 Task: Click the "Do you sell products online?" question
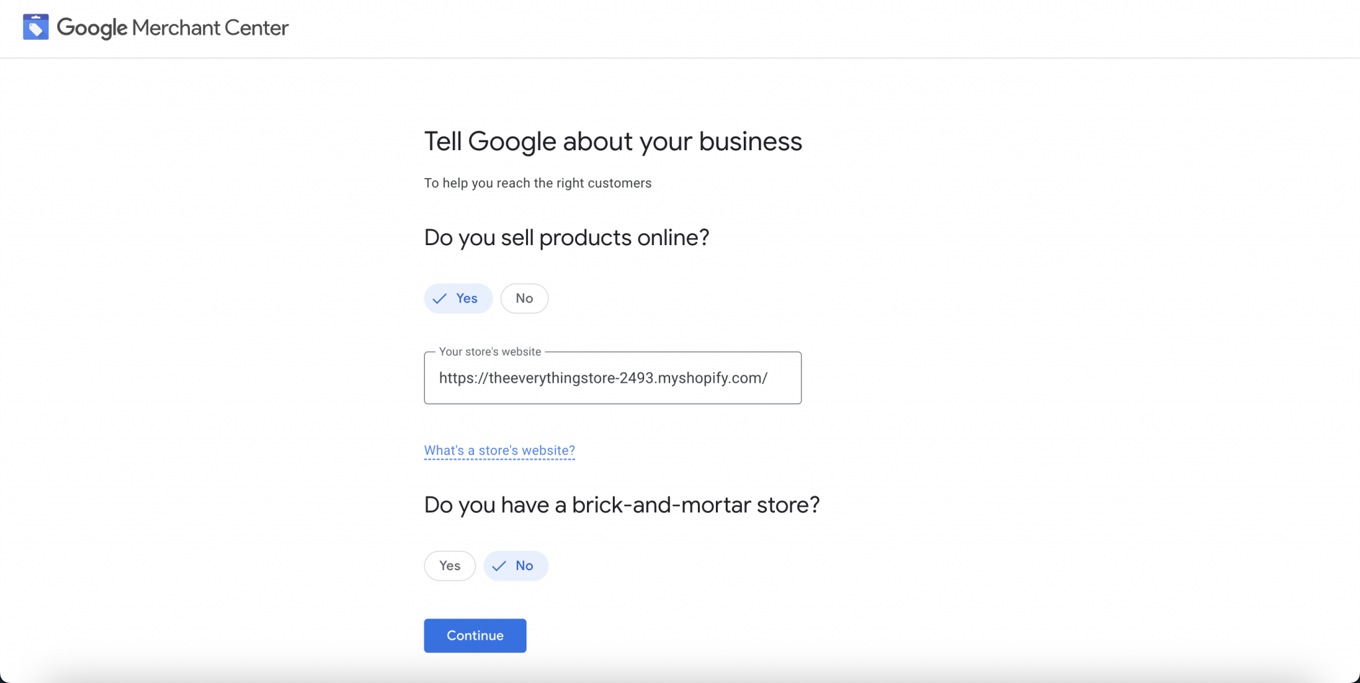pos(566,237)
